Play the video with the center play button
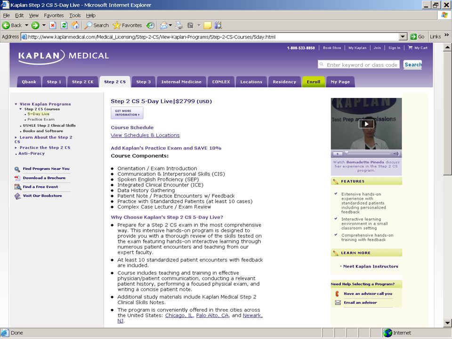452x339 pixels. [366, 124]
